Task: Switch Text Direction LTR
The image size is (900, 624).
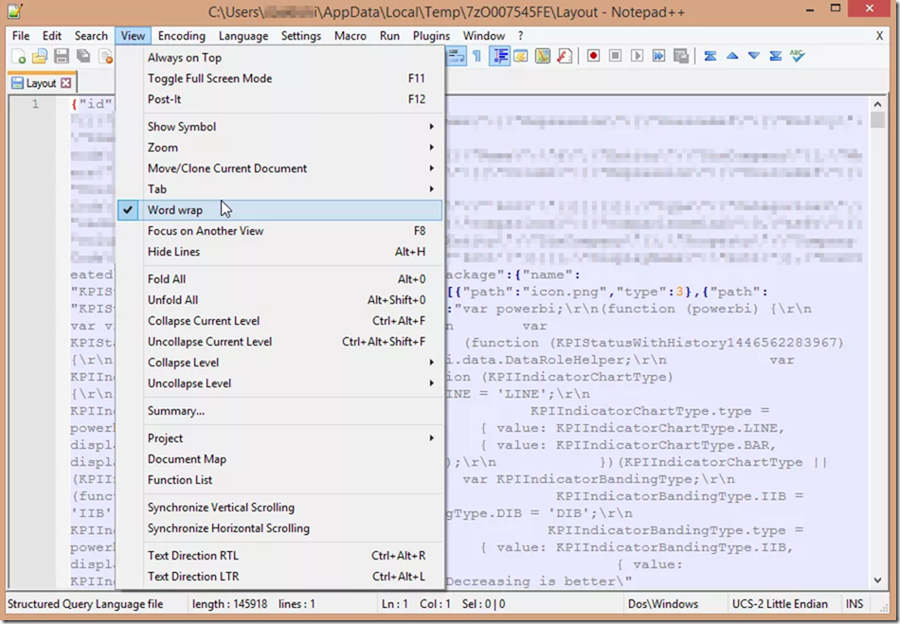Action: (280, 577)
